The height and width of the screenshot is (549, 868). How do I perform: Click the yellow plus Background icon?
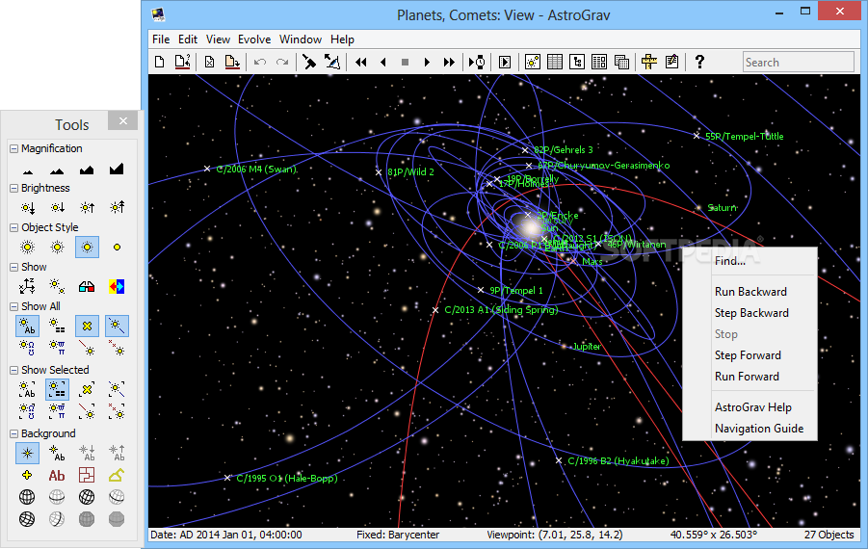[x=27, y=475]
